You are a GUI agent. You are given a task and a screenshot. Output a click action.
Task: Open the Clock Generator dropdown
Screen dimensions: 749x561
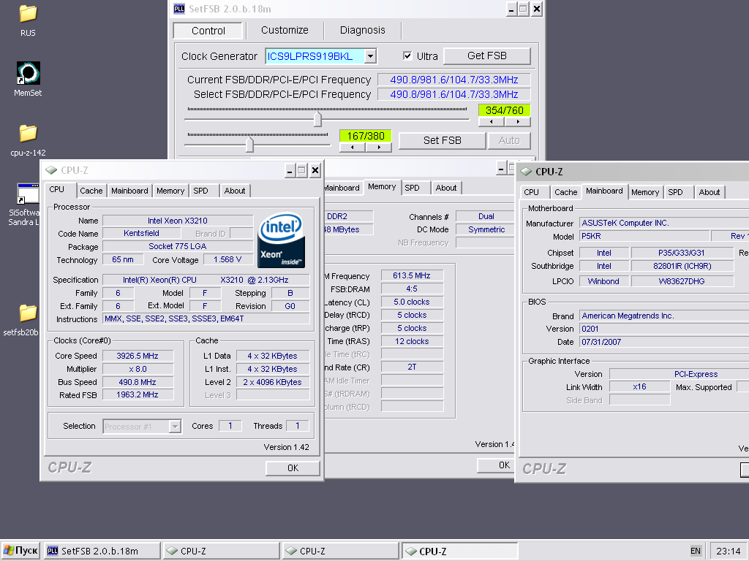pyautogui.click(x=370, y=56)
